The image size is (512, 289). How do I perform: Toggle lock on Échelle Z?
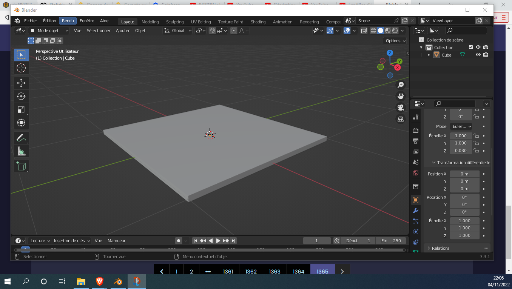[477, 151]
